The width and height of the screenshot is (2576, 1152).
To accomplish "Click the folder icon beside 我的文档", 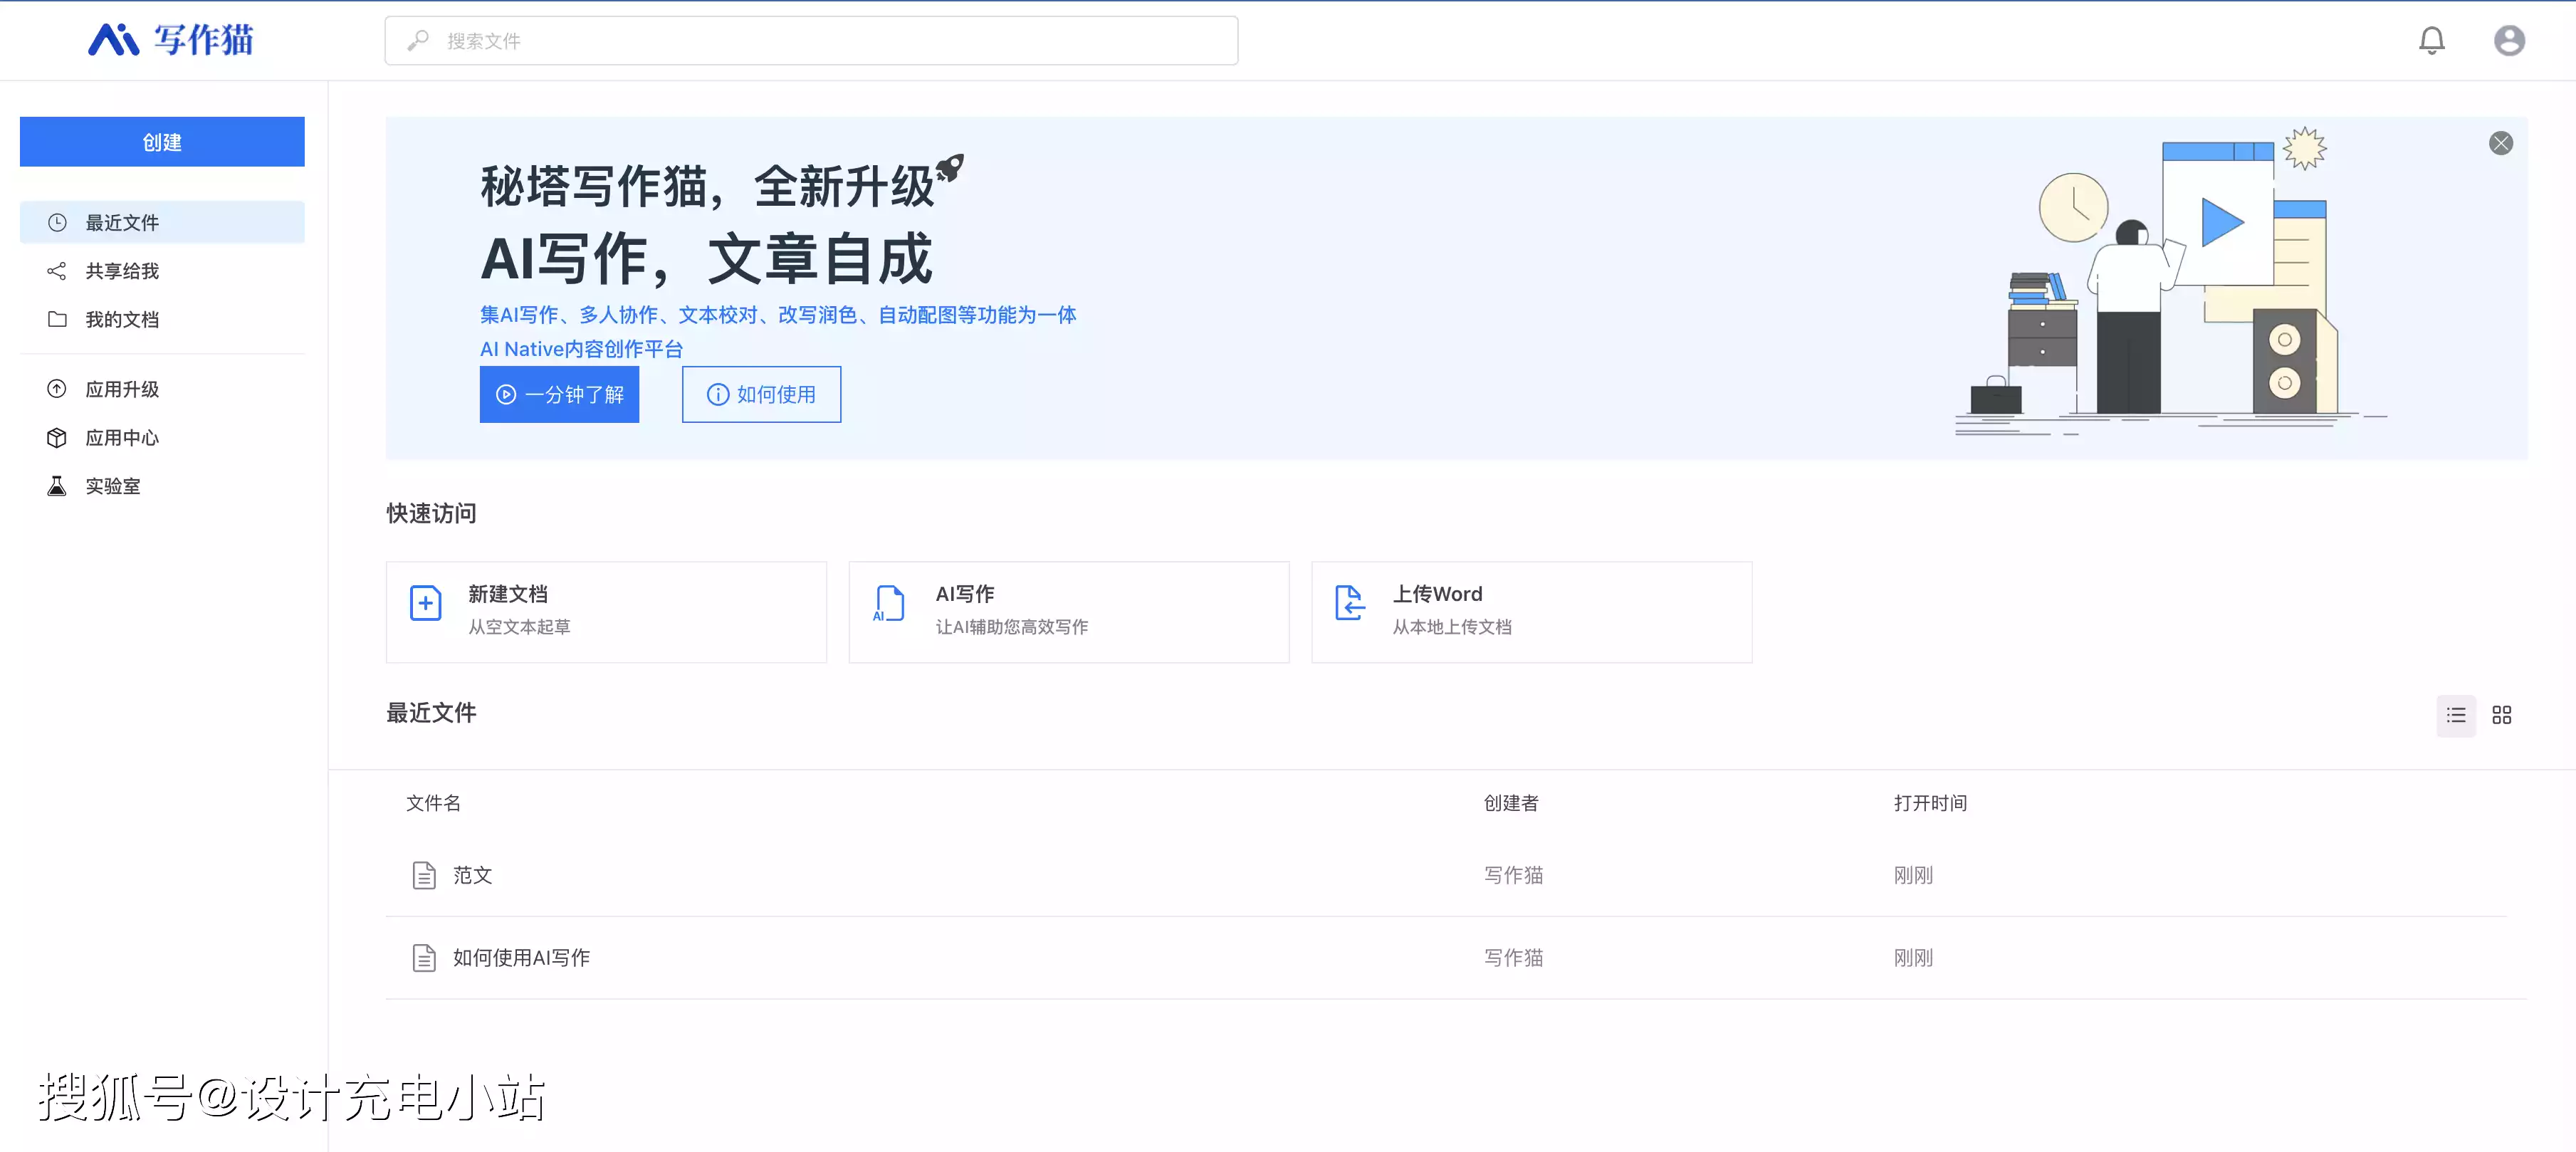I will click(x=57, y=319).
